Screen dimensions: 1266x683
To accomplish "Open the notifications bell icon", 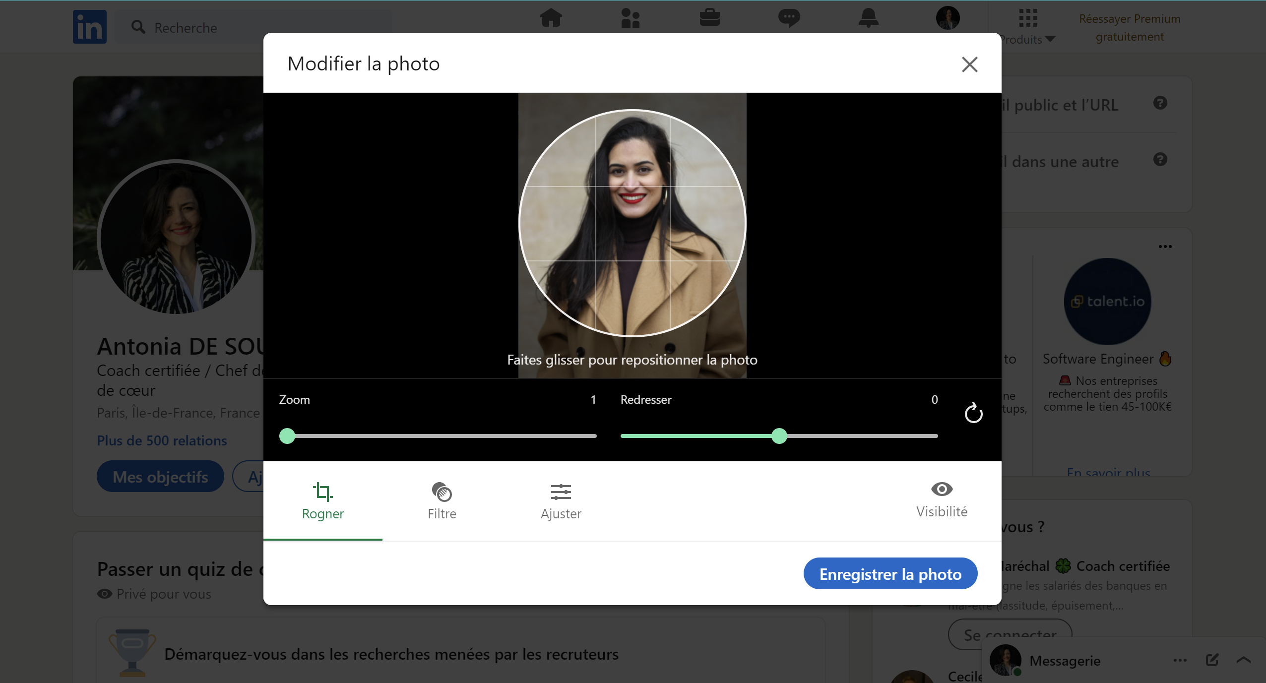I will tap(869, 18).
